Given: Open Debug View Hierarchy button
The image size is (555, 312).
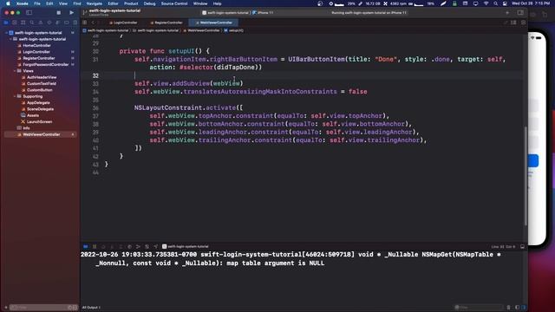Looking at the screenshot, I should coord(129,246).
